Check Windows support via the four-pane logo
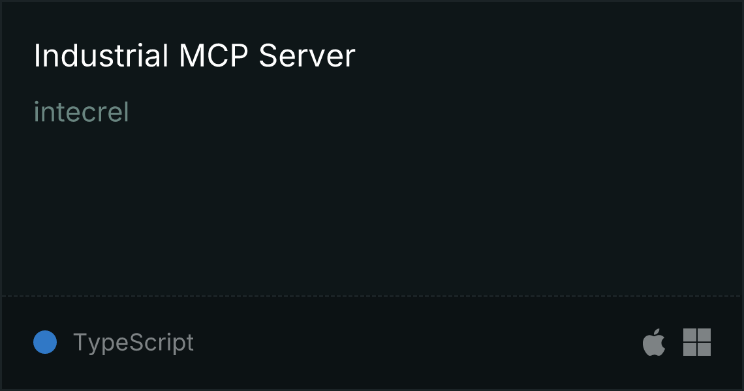The image size is (744, 391). 697,342
